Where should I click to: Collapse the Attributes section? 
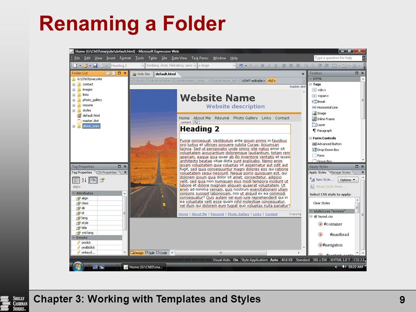click(74, 193)
